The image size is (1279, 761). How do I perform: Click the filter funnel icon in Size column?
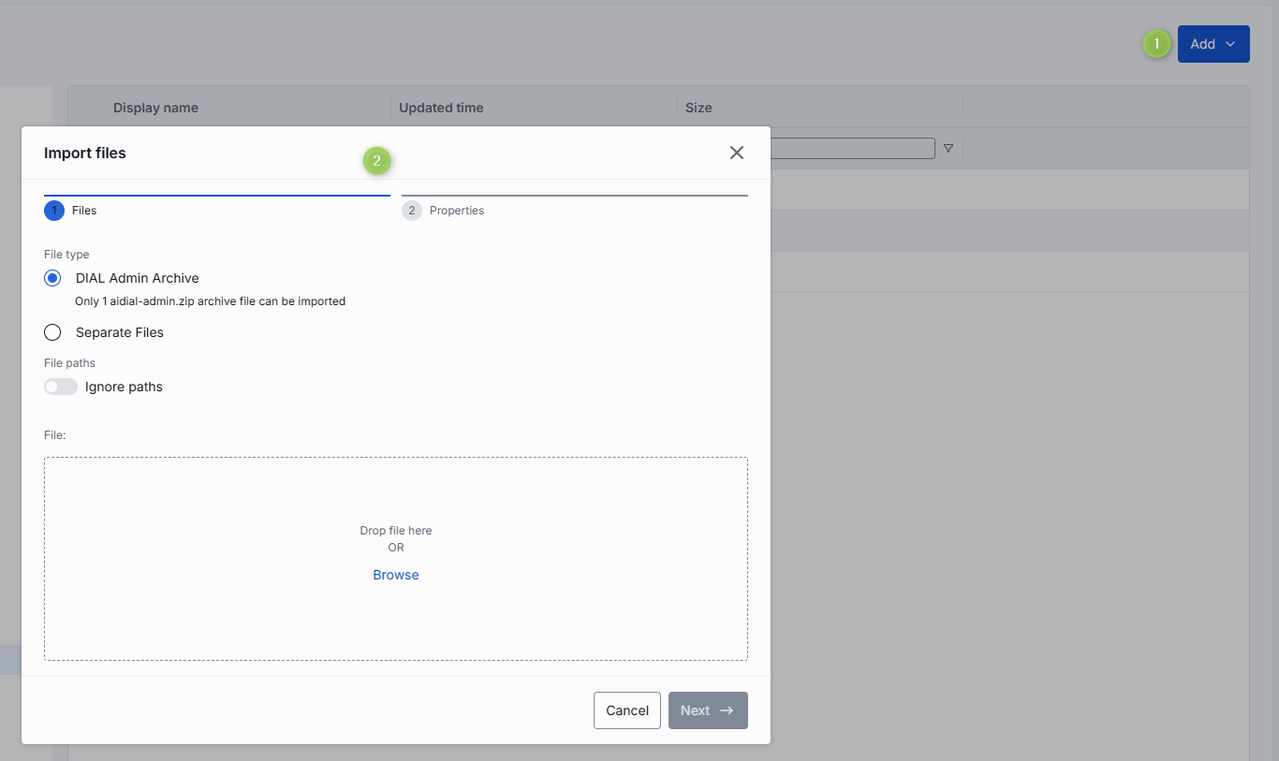[948, 149]
